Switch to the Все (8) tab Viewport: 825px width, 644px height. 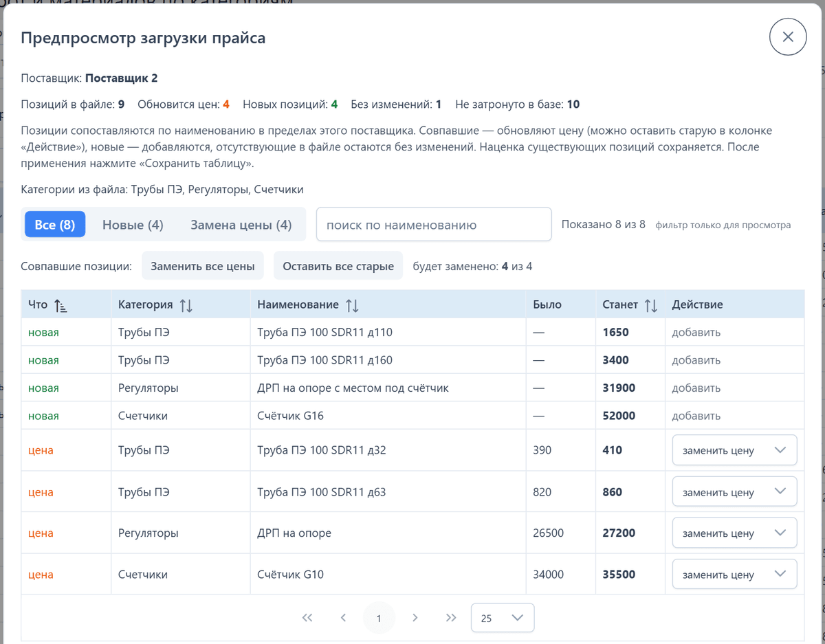(x=55, y=225)
